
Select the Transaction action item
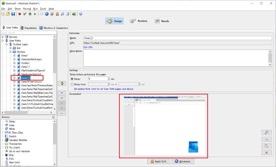pyautogui.click(x=15, y=144)
